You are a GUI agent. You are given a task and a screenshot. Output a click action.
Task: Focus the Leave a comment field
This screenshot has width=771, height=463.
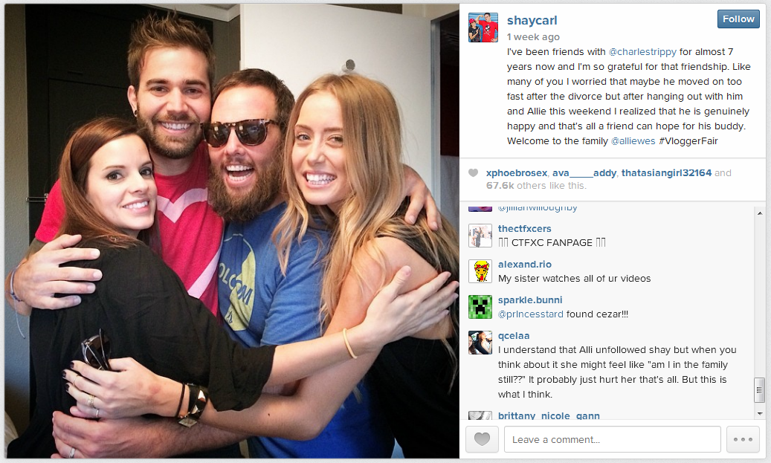click(x=612, y=439)
